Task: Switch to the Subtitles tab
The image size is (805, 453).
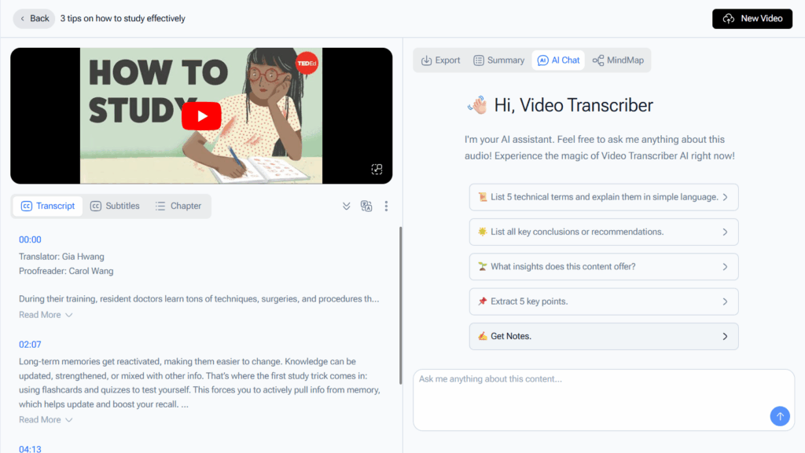Action: coord(115,206)
